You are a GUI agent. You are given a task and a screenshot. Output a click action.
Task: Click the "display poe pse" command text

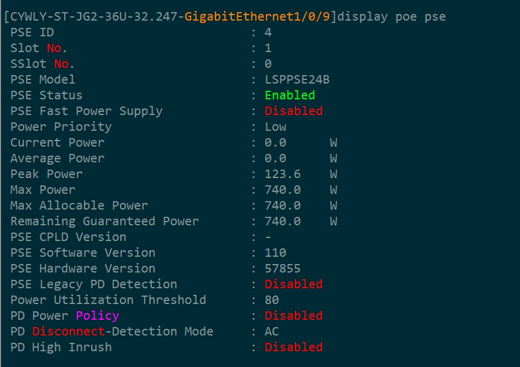392,16
